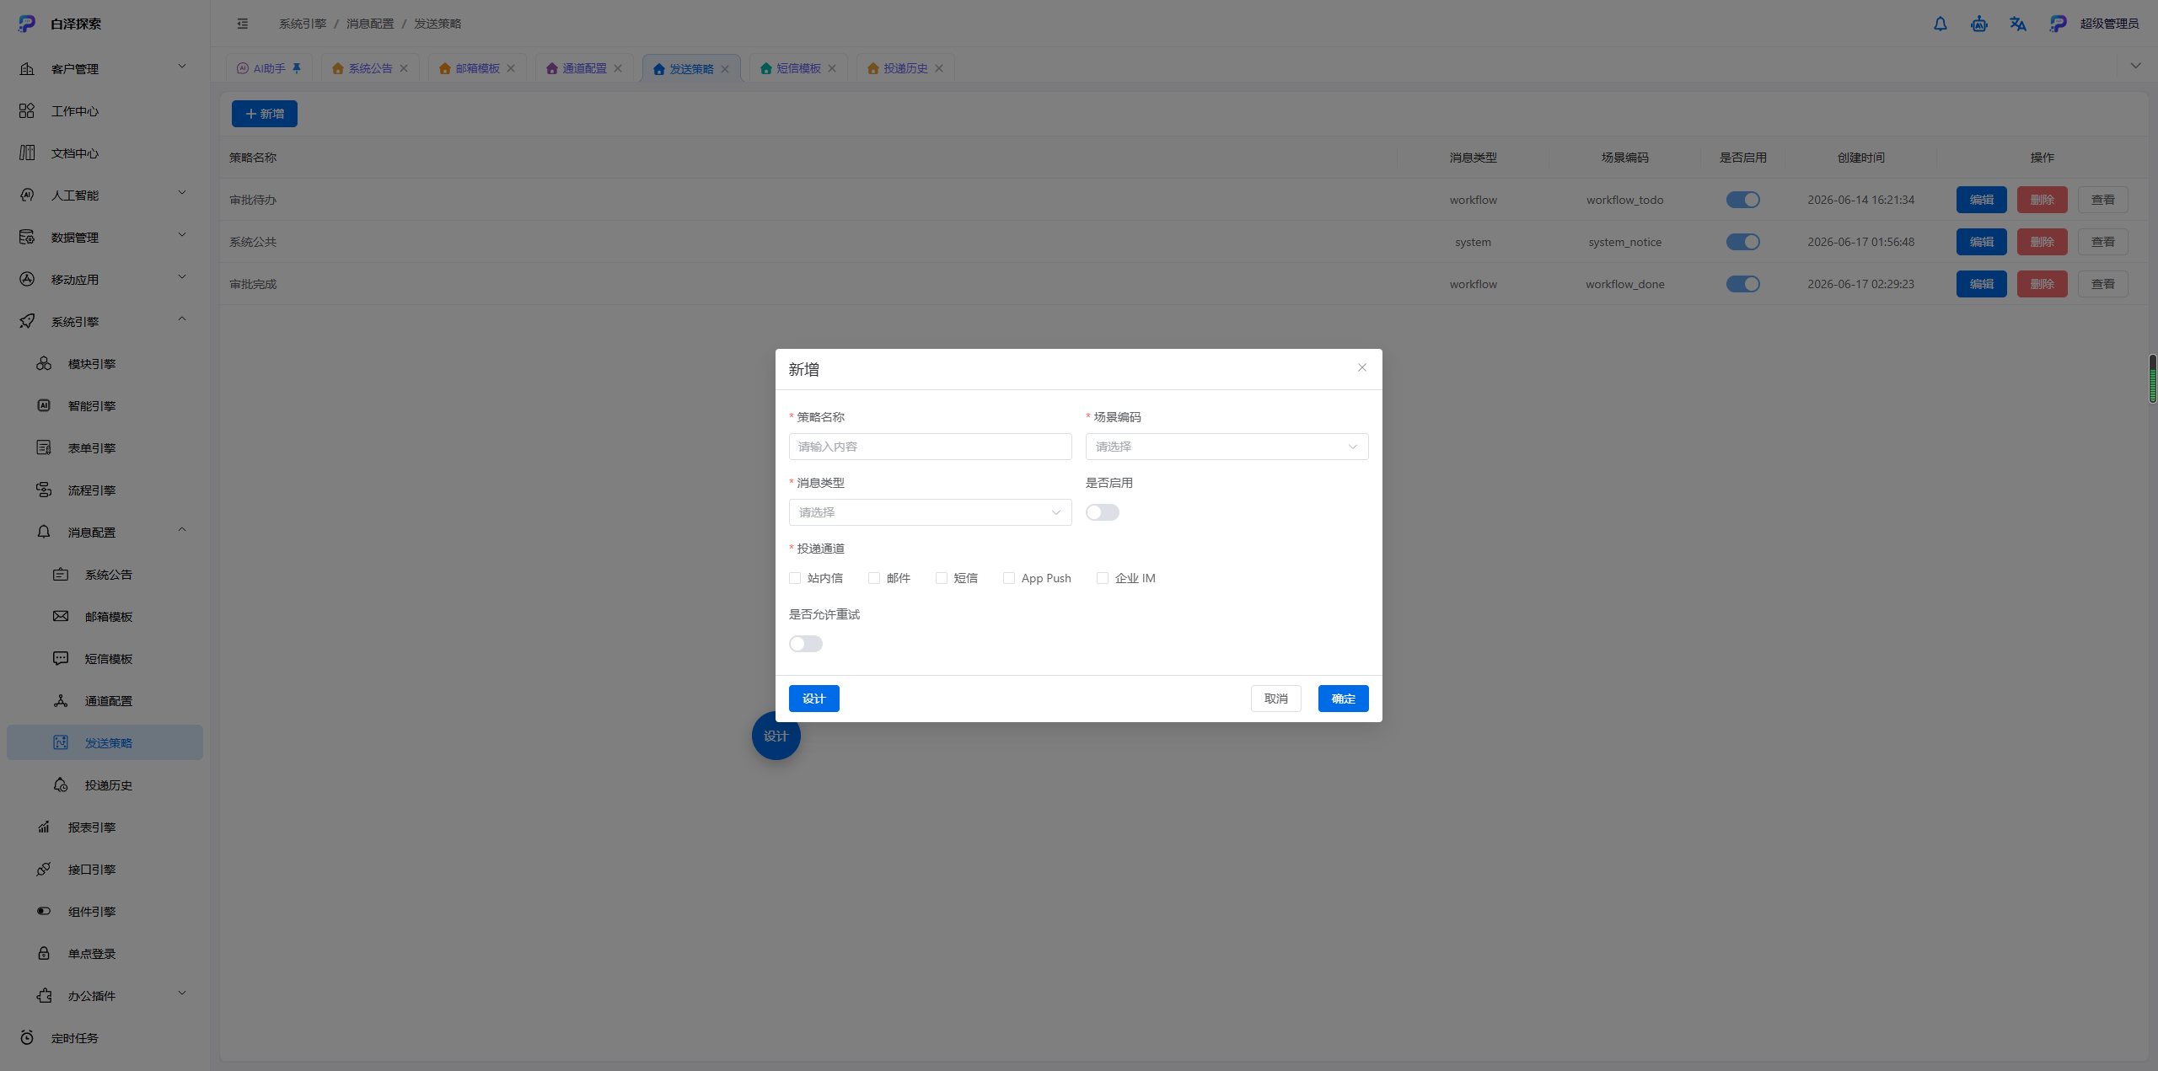
Task: Close the 新增 dialog with X
Action: [1362, 367]
